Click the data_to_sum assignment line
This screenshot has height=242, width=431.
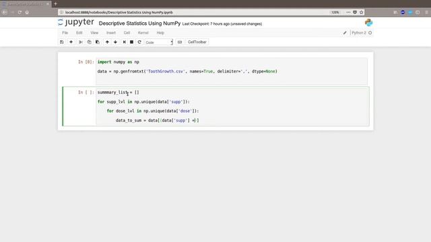click(157, 120)
